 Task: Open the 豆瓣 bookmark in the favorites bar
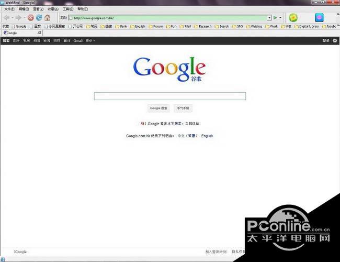[36, 27]
